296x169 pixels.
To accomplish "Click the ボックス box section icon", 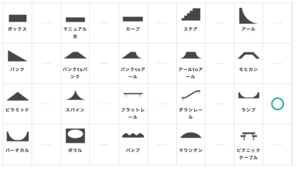I will pos(18,18).
